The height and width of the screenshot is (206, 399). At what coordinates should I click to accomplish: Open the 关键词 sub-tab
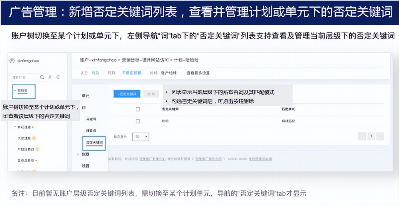click(x=91, y=119)
